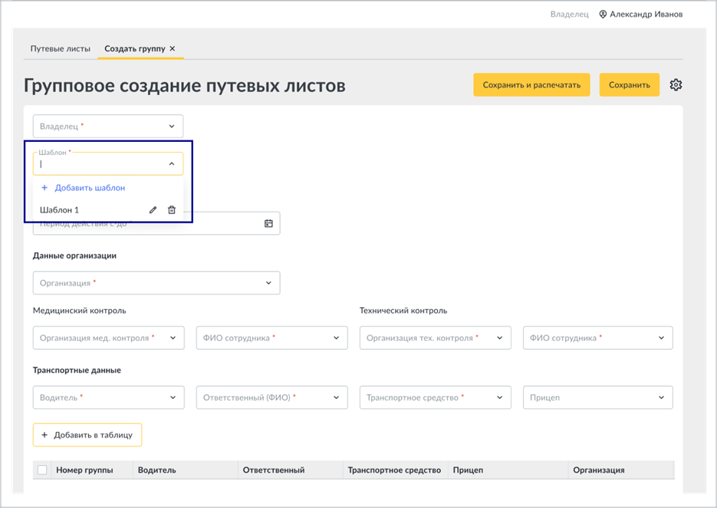
Task: Click the Транспортное средство column header
Action: tap(394, 470)
